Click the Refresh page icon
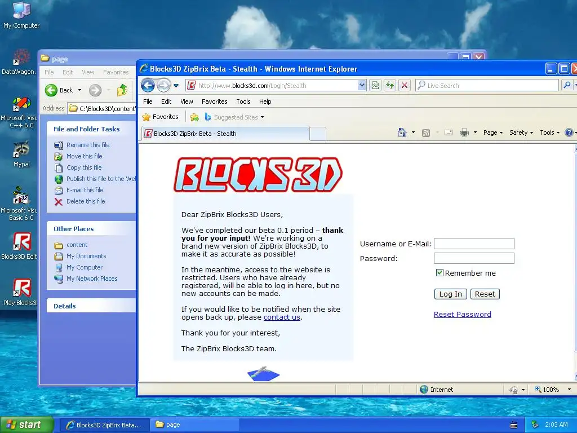The height and width of the screenshot is (433, 577). point(390,86)
